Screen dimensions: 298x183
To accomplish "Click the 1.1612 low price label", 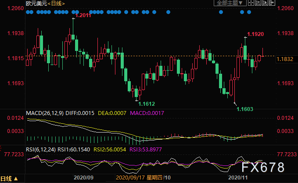I will point(147,104).
